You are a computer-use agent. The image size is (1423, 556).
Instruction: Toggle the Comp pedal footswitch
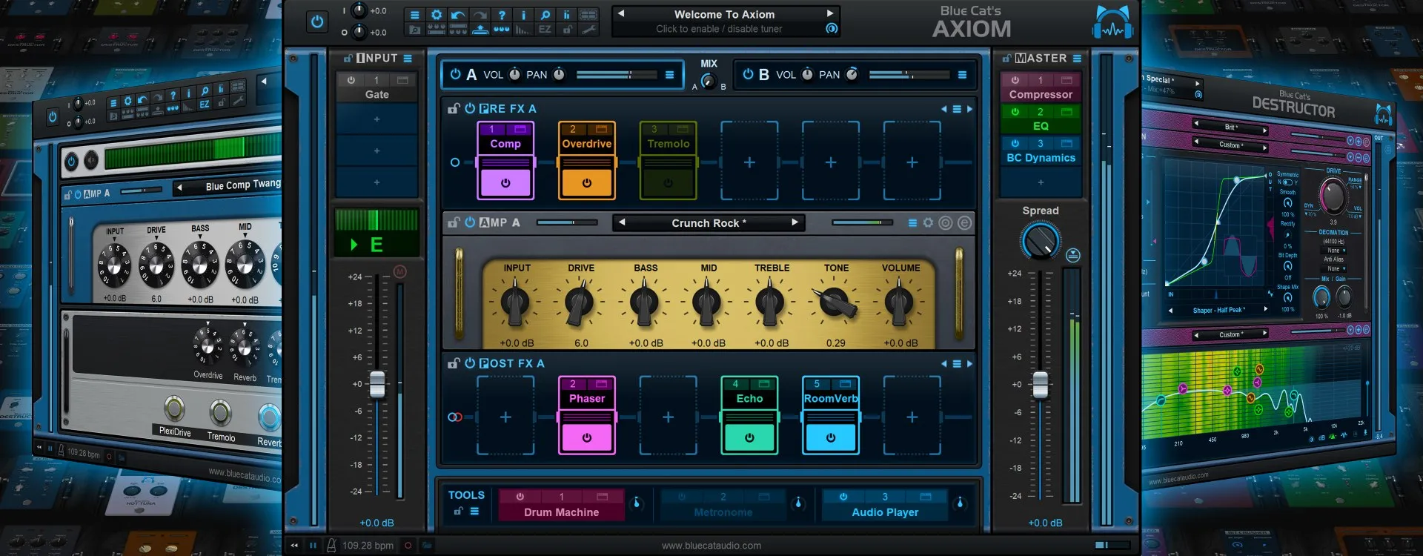pos(505,183)
